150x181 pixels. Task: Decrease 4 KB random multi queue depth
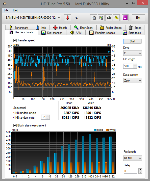(48, 118)
